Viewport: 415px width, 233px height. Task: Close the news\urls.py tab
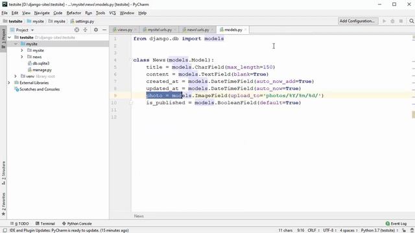point(212,30)
